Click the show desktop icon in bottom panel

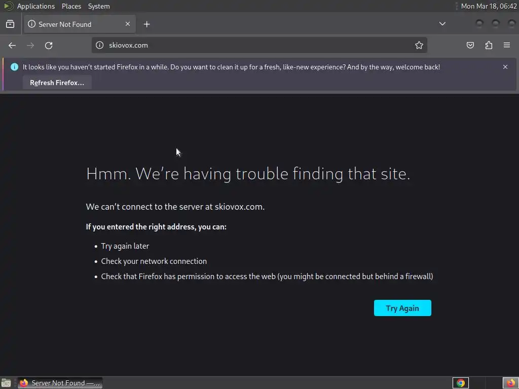pos(6,383)
